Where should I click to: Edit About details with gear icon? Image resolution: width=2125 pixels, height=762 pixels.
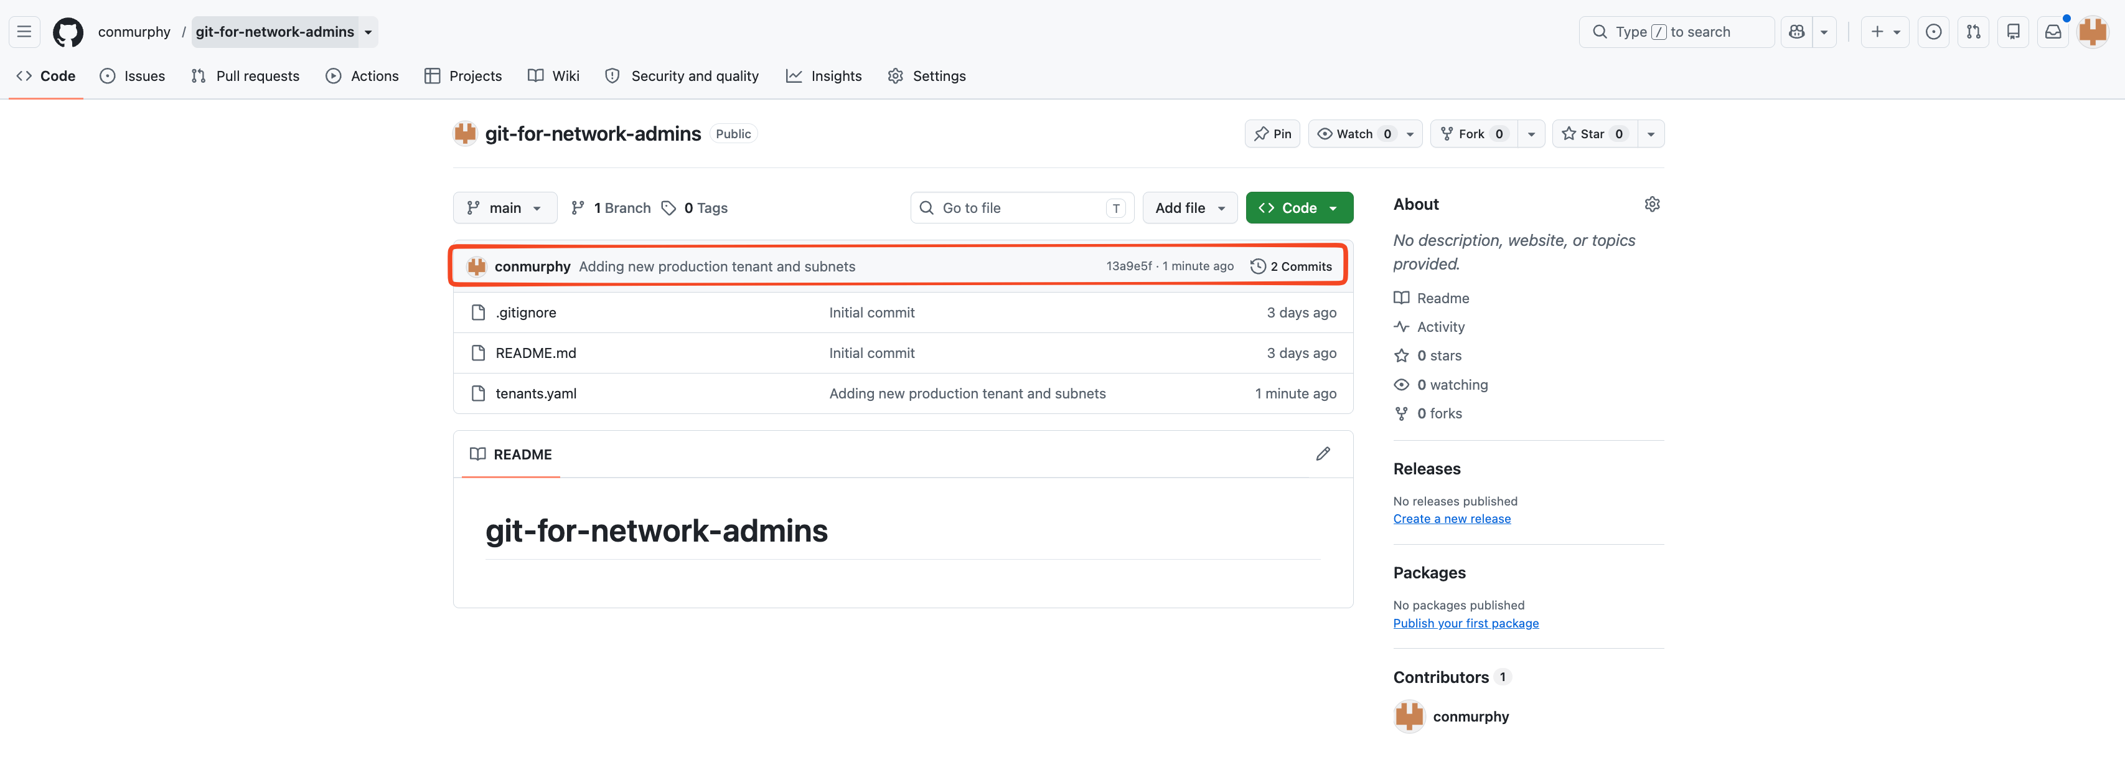pos(1651,204)
